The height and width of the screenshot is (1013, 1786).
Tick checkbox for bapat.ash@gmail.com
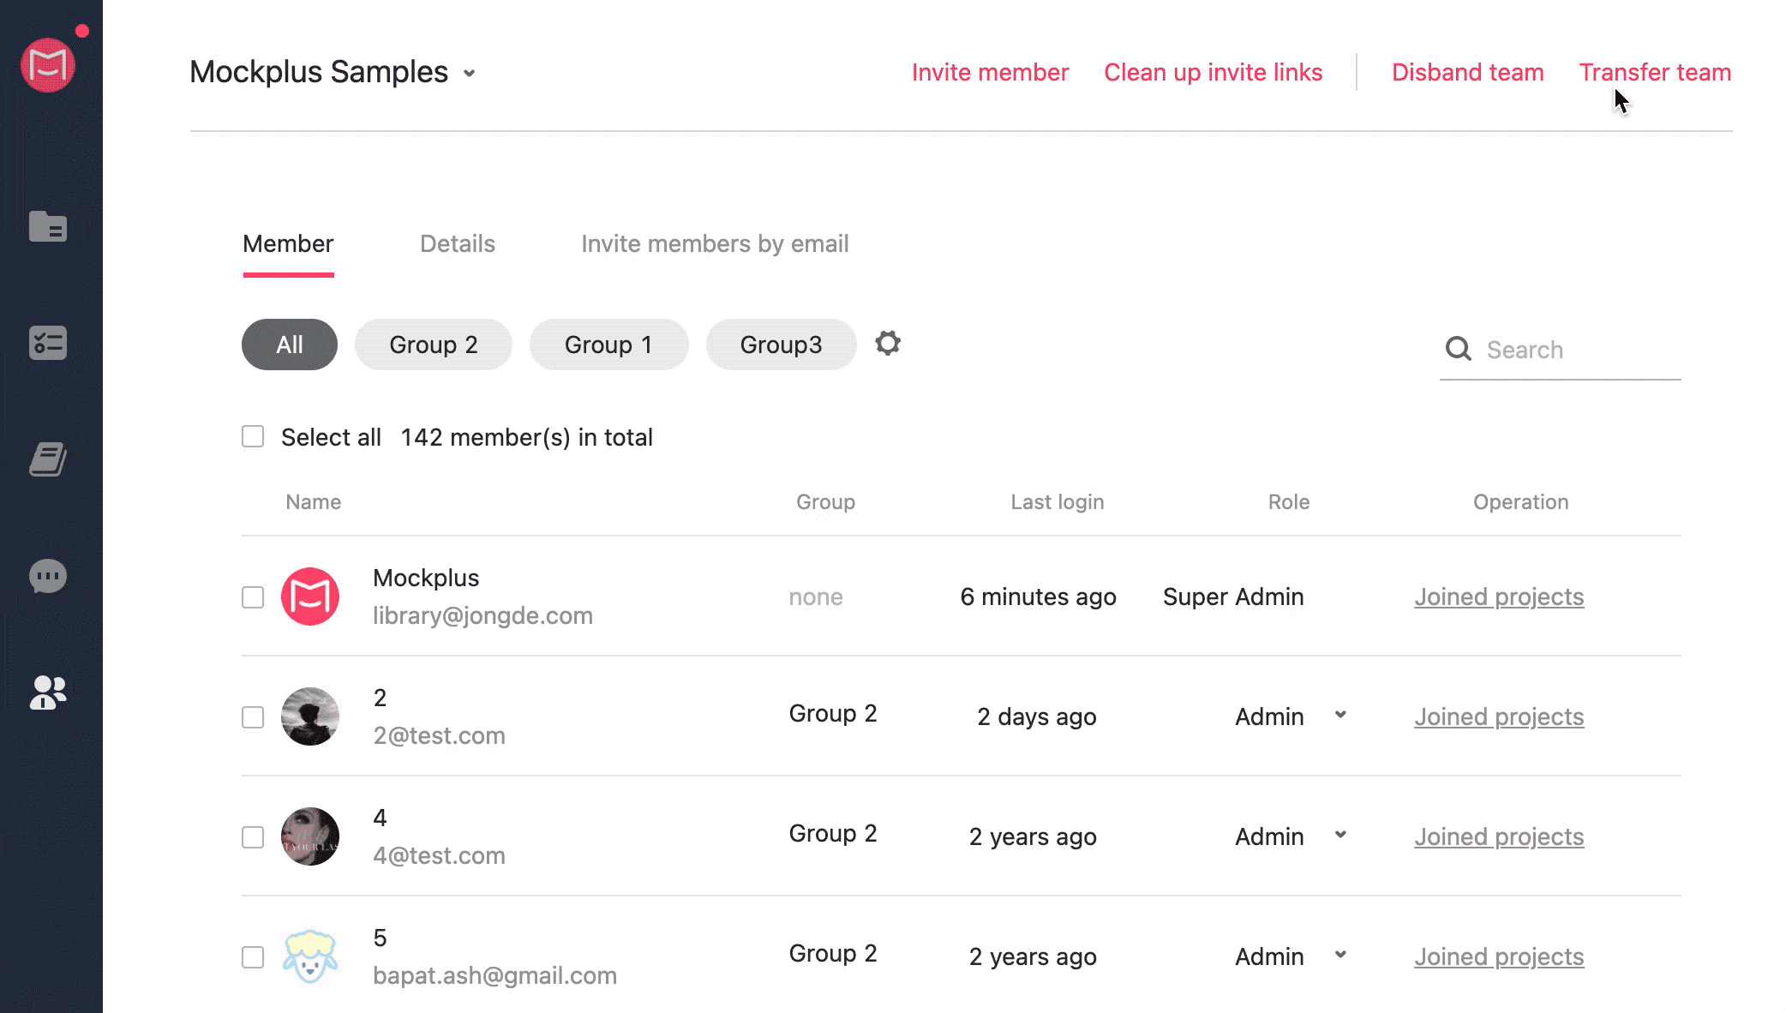click(x=253, y=957)
